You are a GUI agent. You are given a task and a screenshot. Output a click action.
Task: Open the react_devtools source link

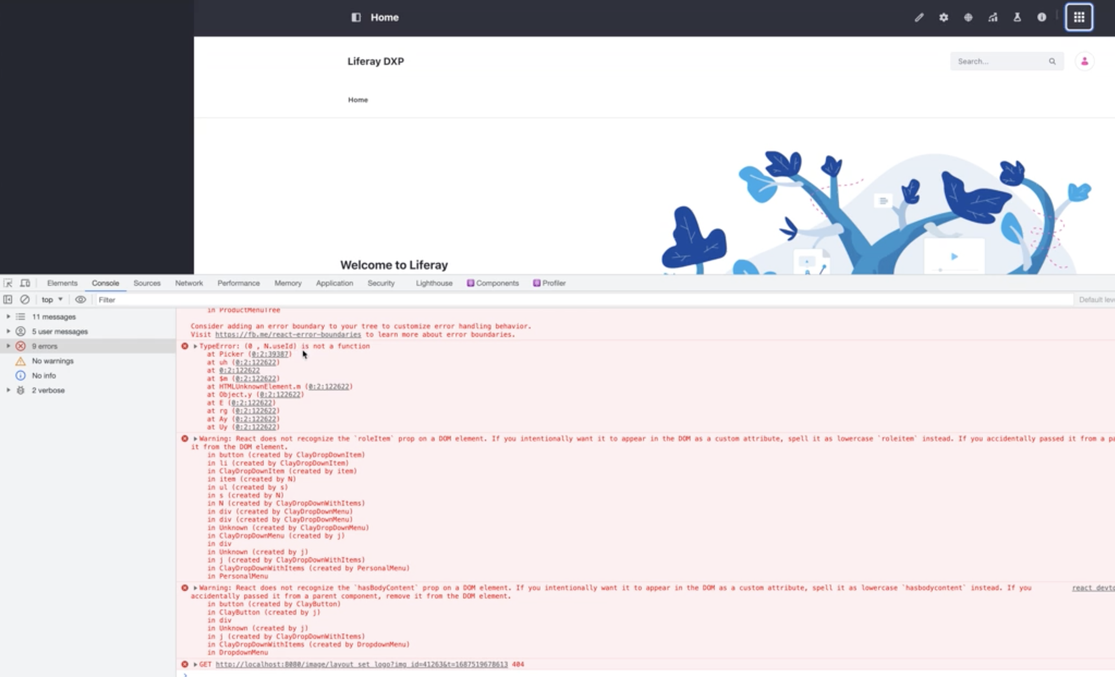click(1093, 588)
